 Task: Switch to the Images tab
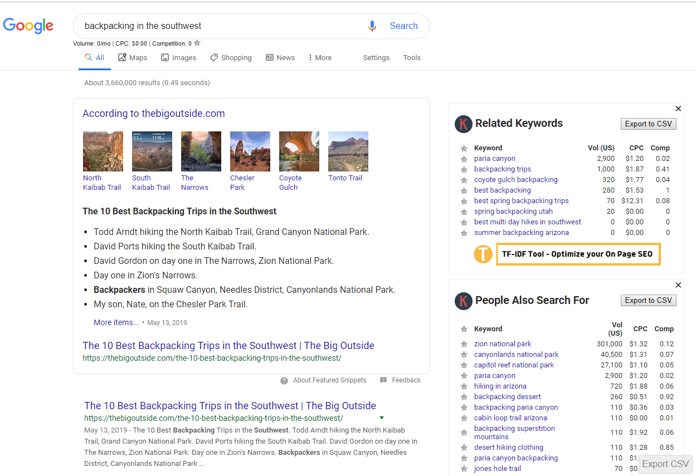(178, 58)
